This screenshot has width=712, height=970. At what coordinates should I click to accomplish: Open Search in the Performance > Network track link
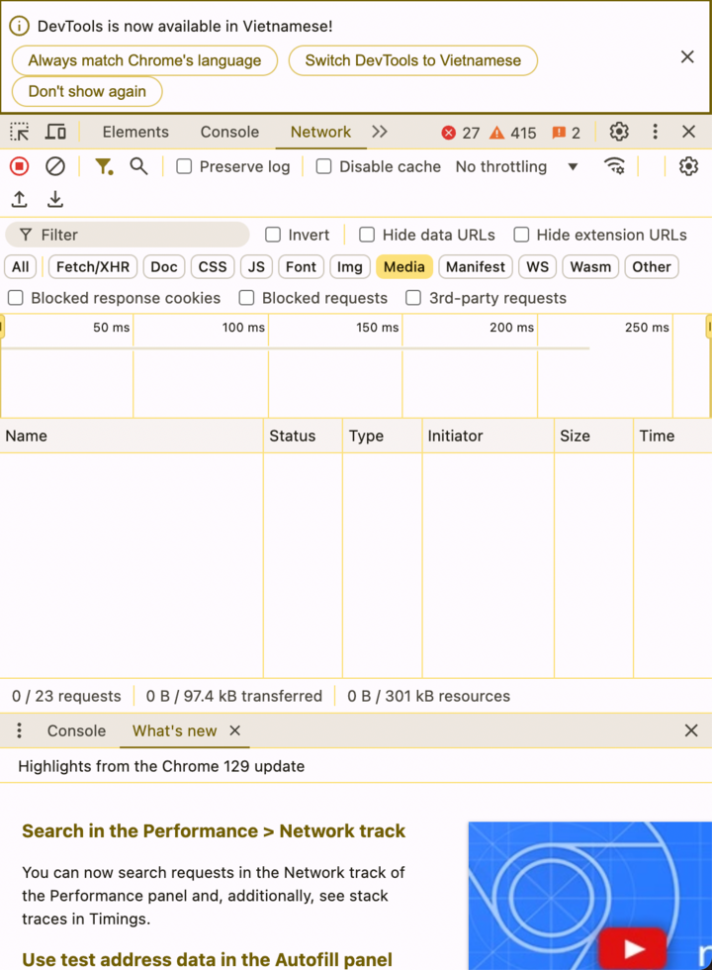[x=214, y=830]
